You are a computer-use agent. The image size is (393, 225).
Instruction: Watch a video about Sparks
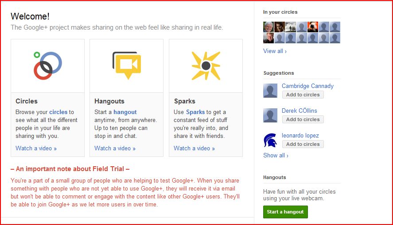coord(194,148)
